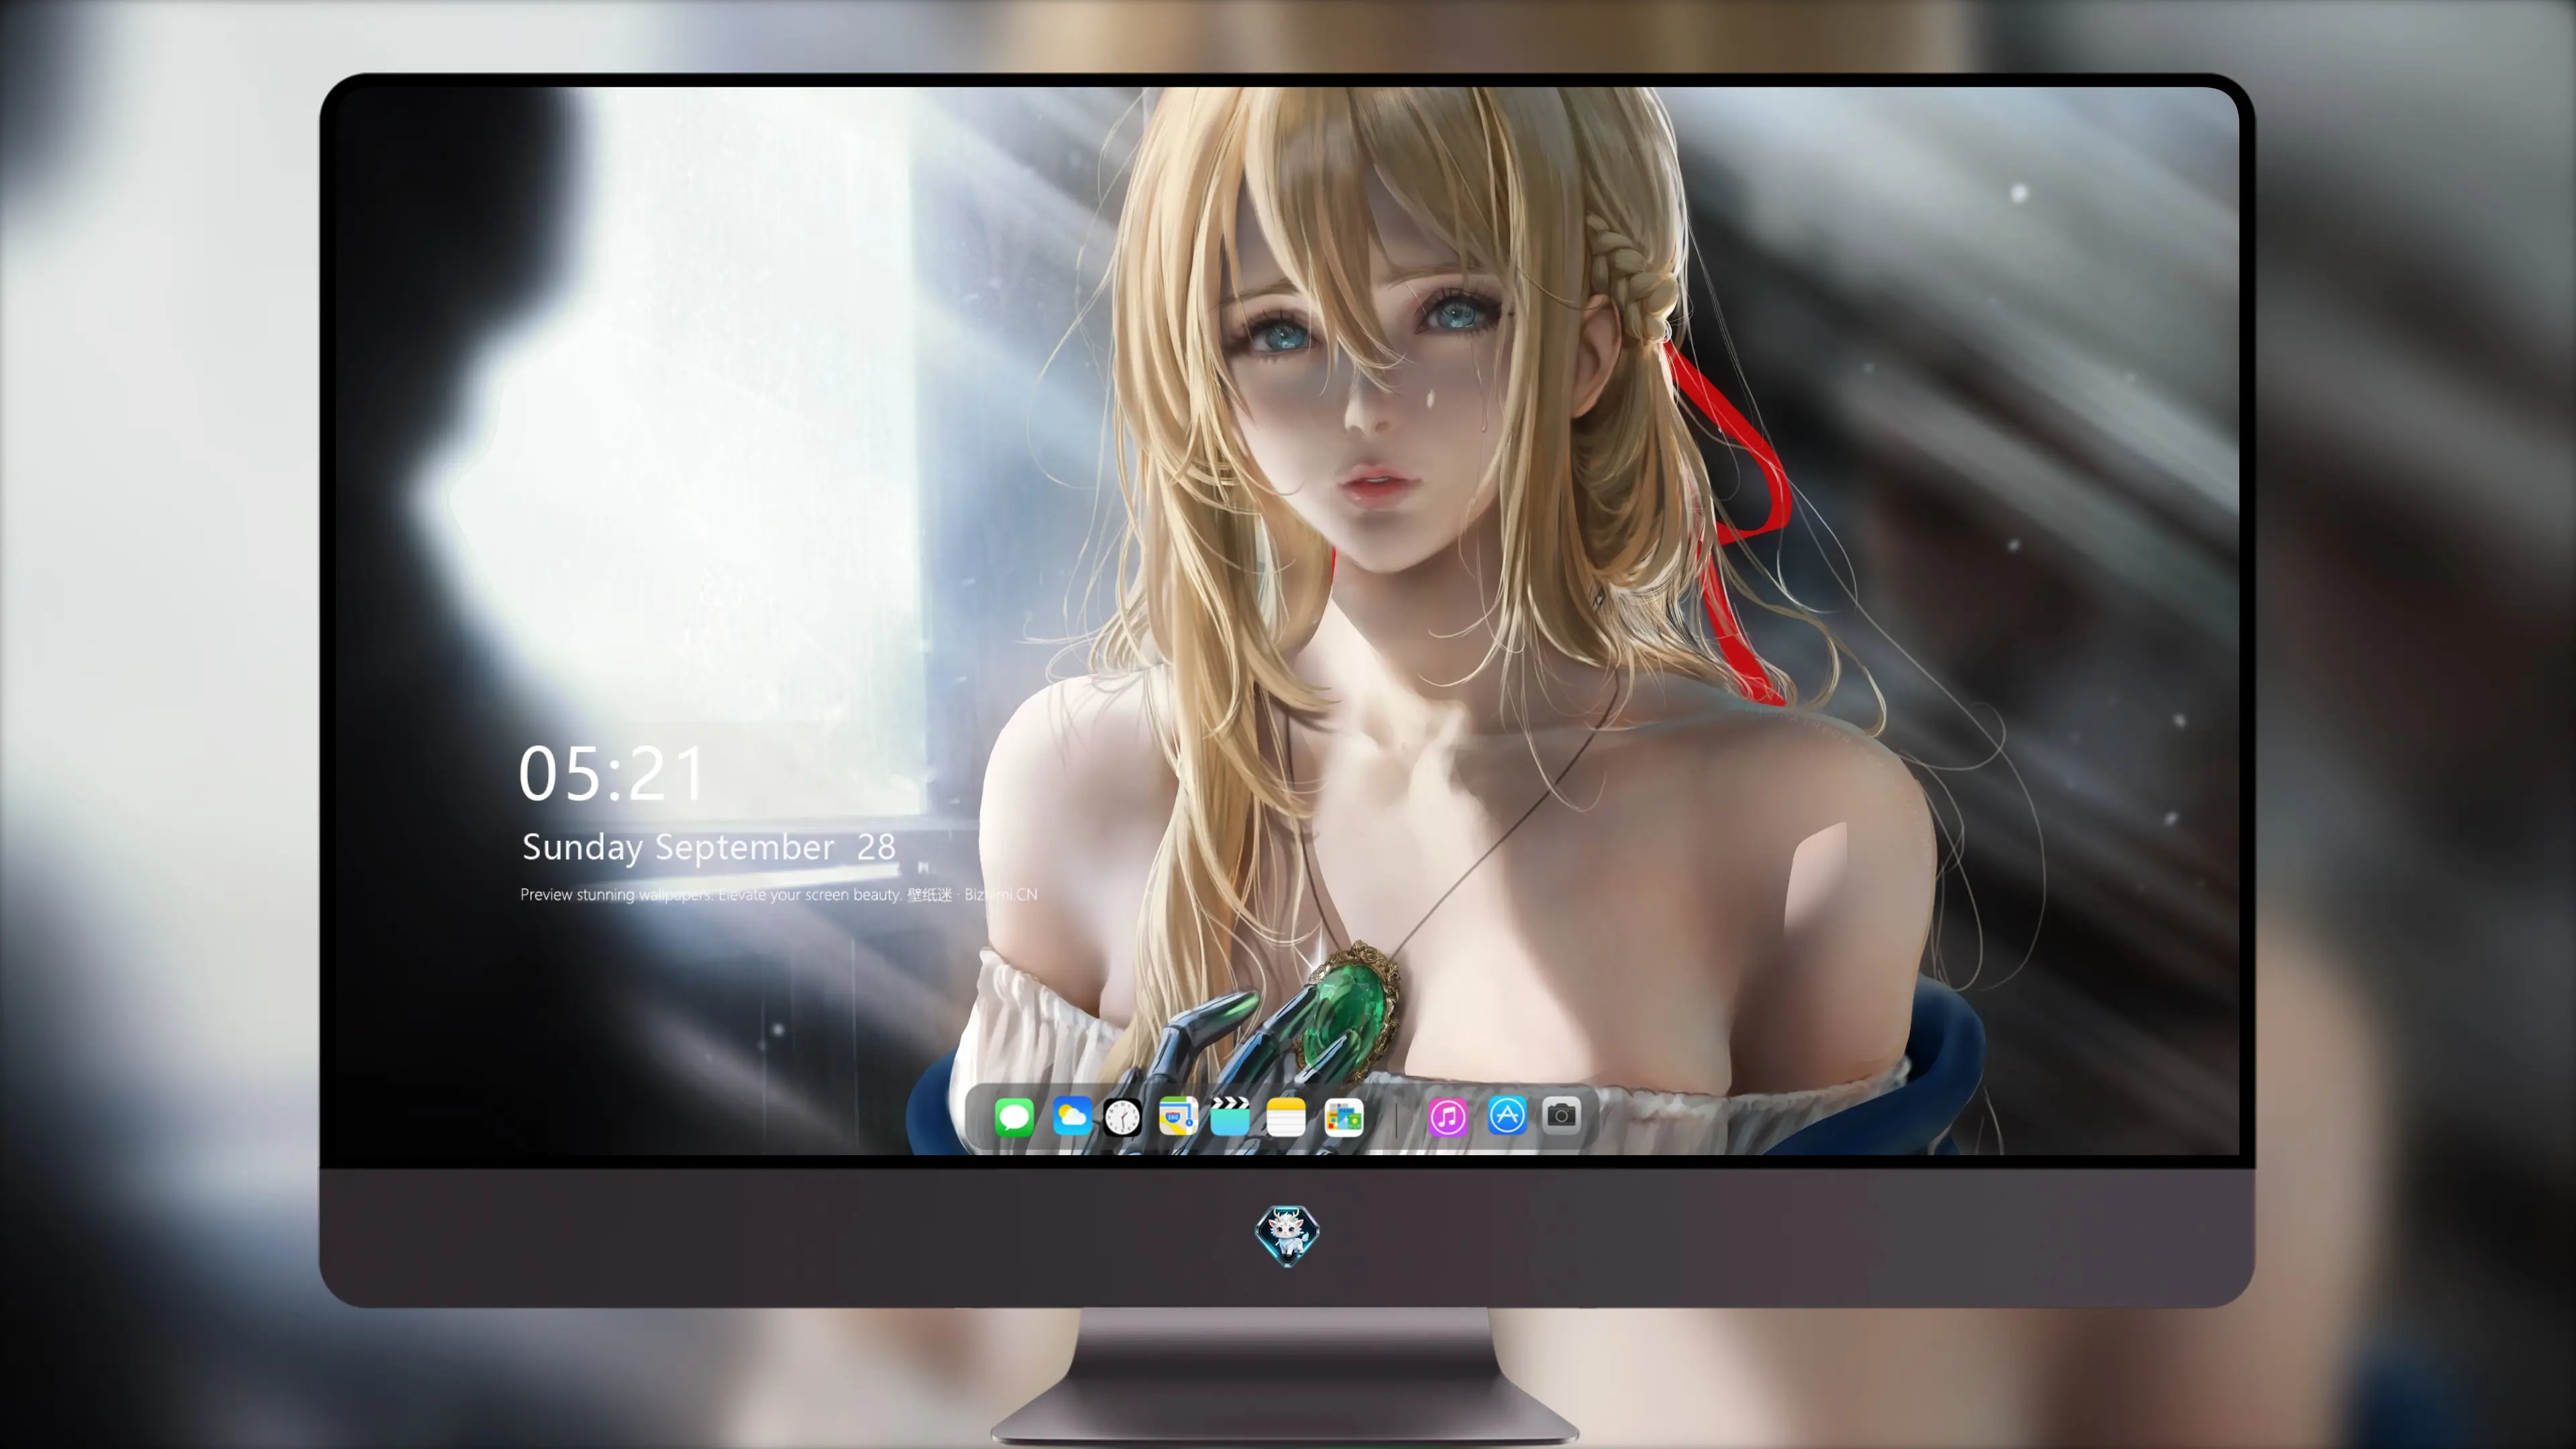Open the Weather app in the dock
The image size is (2576, 1449).
[x=1072, y=1116]
